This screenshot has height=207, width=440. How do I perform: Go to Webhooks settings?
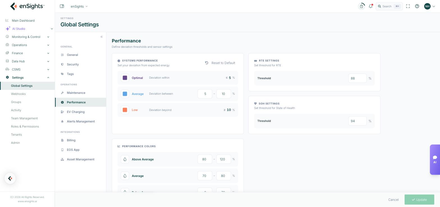[x=18, y=94]
